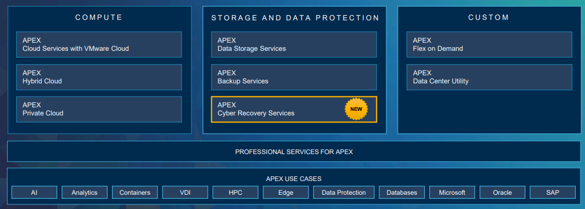Pick the SAP use case

552,193
